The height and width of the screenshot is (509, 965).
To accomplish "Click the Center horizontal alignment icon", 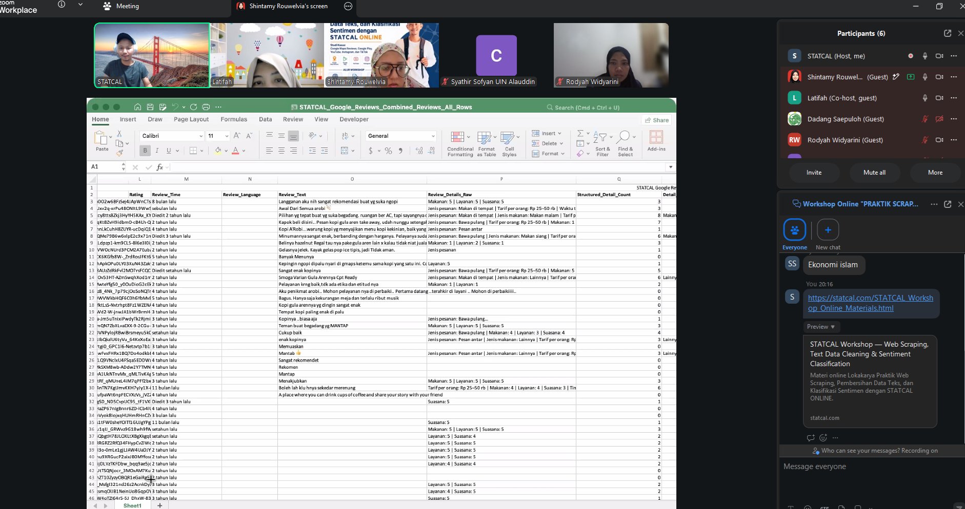I will tap(282, 151).
